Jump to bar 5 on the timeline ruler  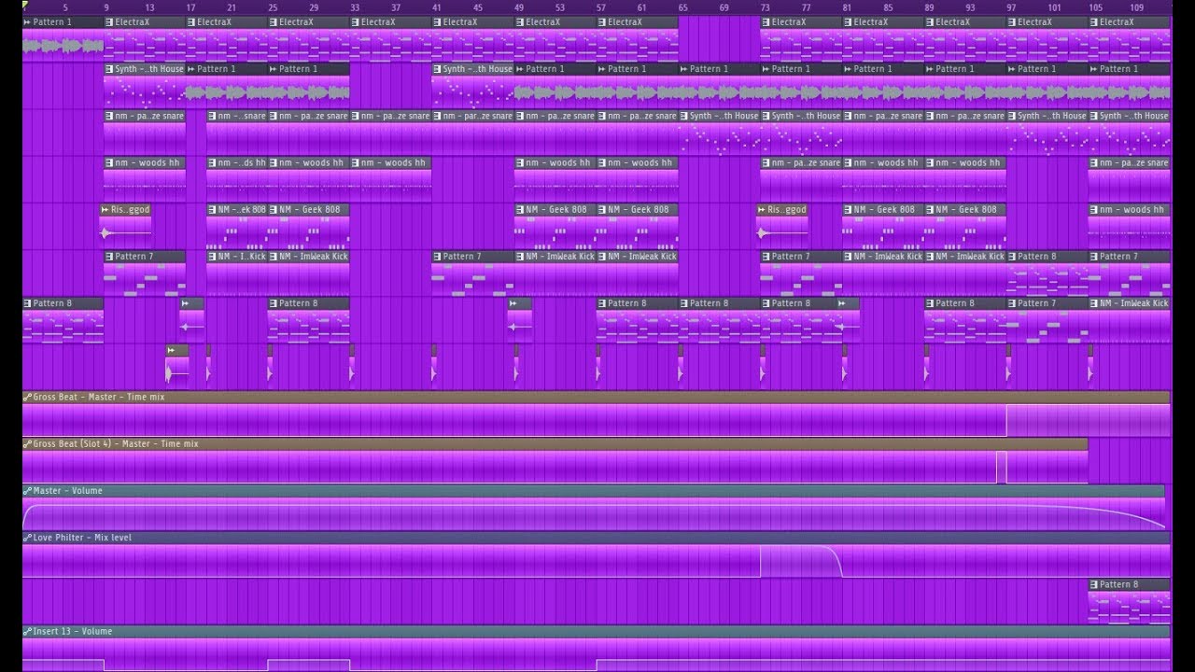(65, 7)
